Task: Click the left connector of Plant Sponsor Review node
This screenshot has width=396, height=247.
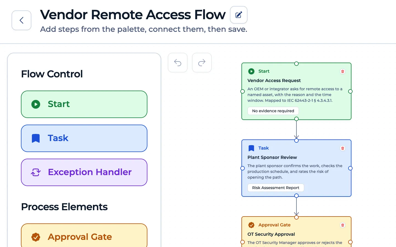Action: 243,168
